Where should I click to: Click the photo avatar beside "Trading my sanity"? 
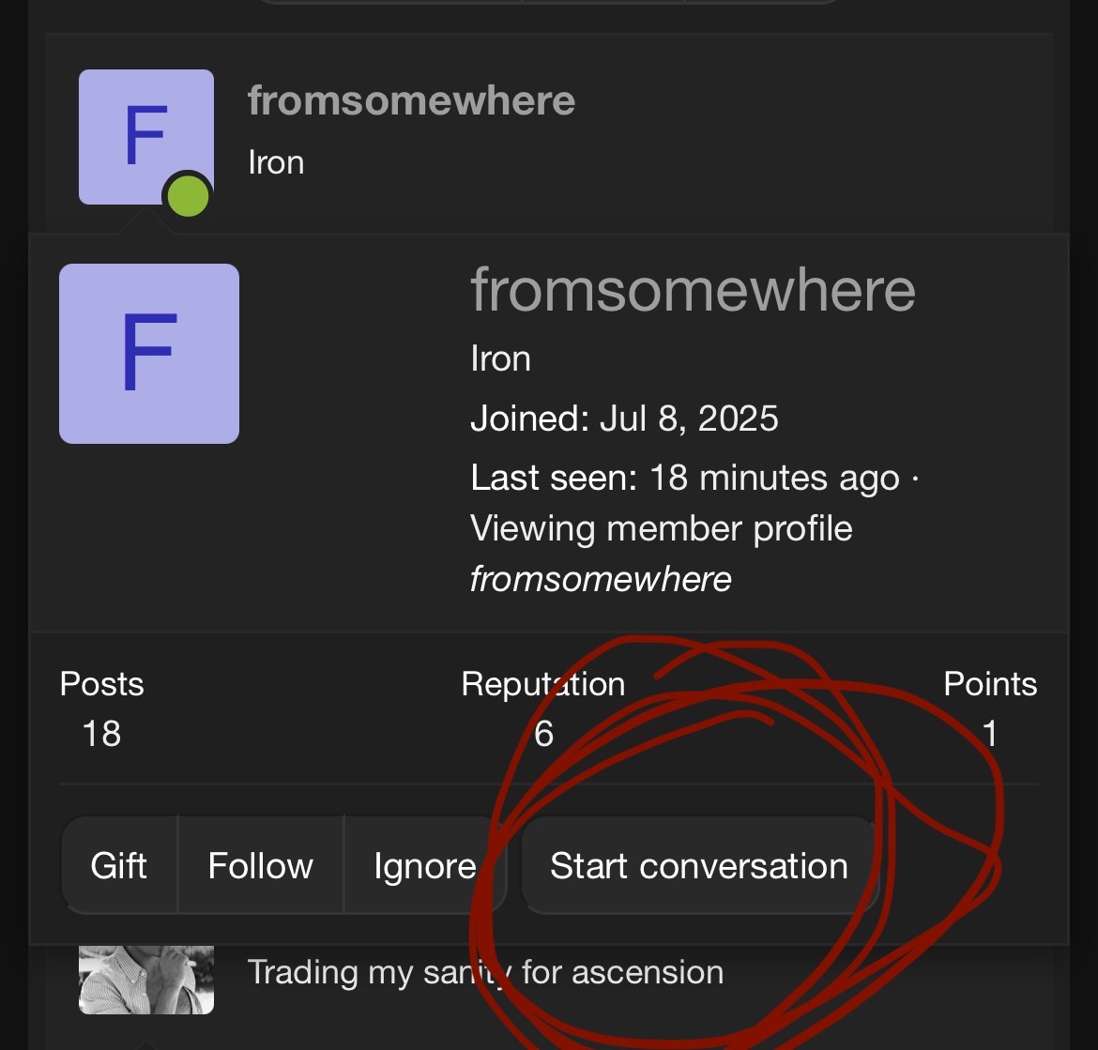[145, 980]
